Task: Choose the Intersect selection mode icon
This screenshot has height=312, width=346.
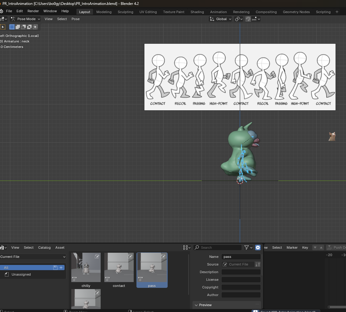Action: [35, 27]
